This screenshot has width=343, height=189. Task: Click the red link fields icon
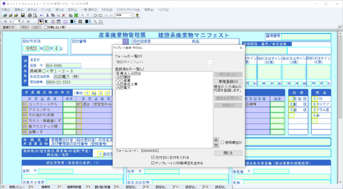click(53, 21)
